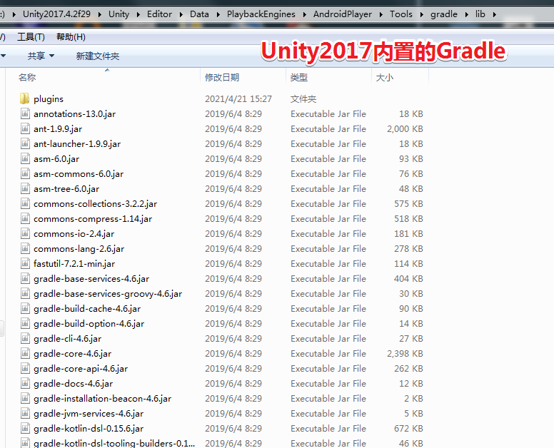Expand the arrow after Tools breadcrumb
This screenshot has width=554, height=448.
click(421, 14)
